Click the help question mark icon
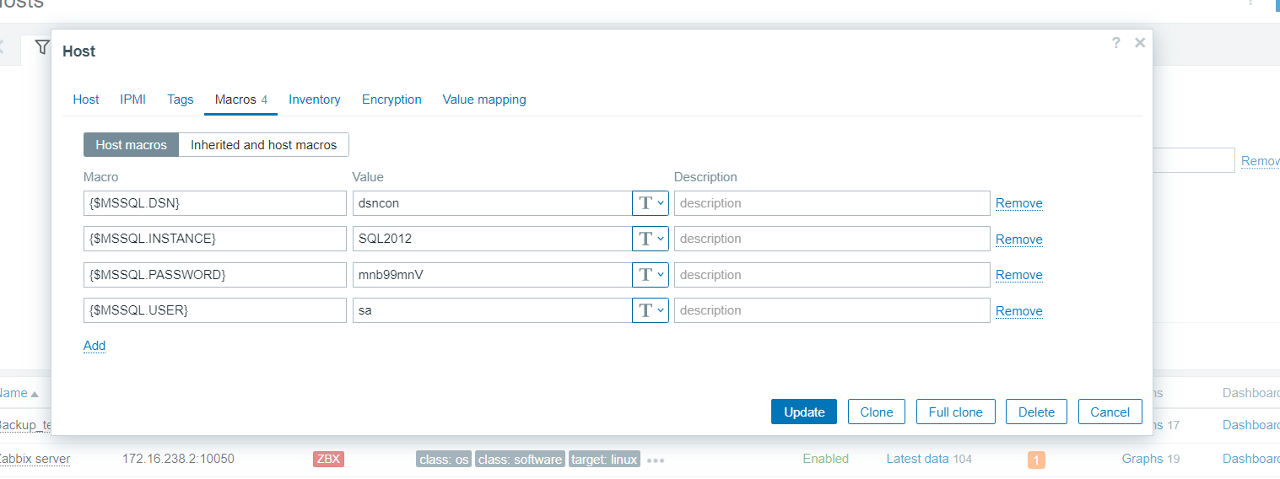The image size is (1280, 479). point(1115,43)
